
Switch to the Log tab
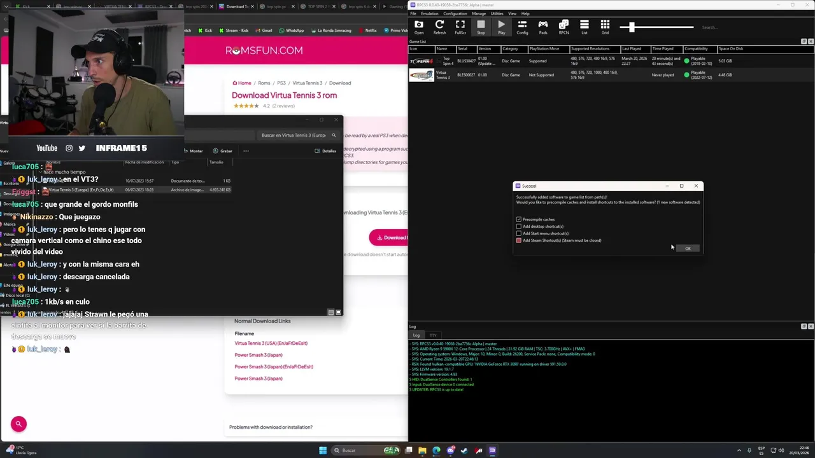[416, 335]
